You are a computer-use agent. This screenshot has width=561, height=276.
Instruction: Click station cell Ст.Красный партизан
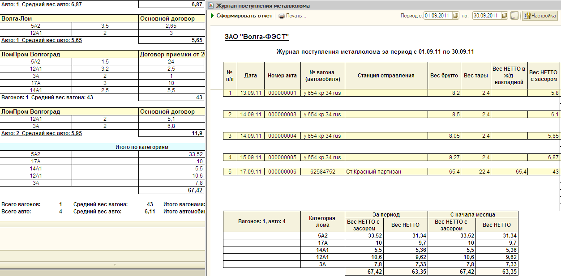(x=386, y=172)
